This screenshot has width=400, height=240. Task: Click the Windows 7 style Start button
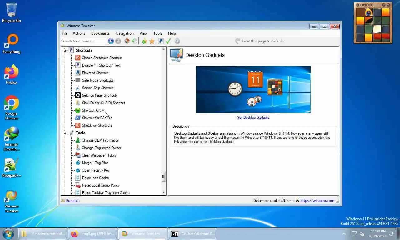tap(8, 234)
